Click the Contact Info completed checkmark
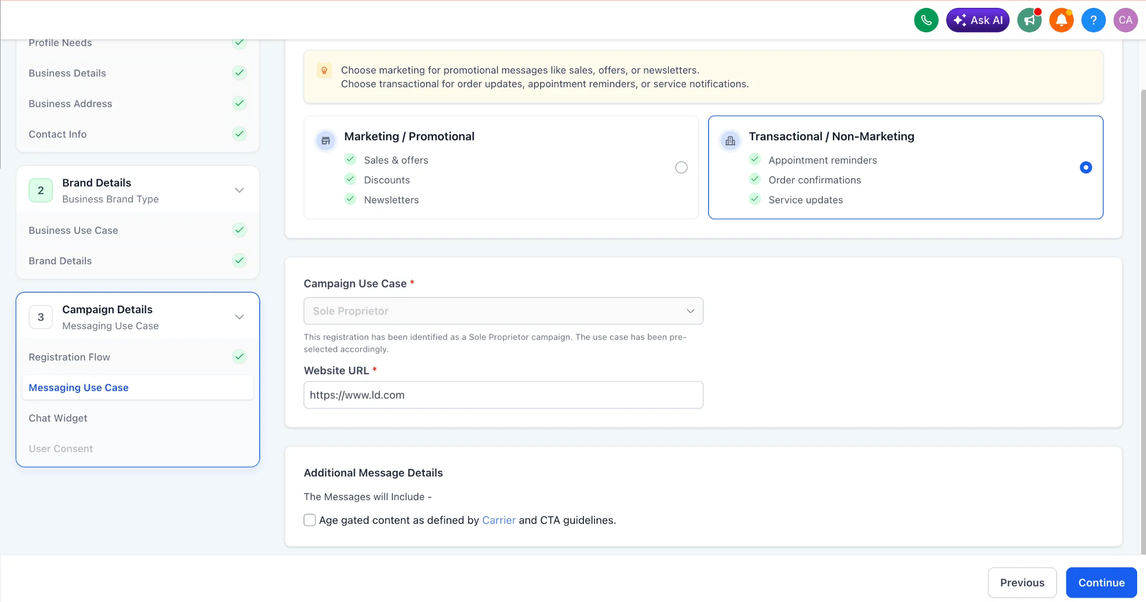This screenshot has height=602, width=1146. 239,134
